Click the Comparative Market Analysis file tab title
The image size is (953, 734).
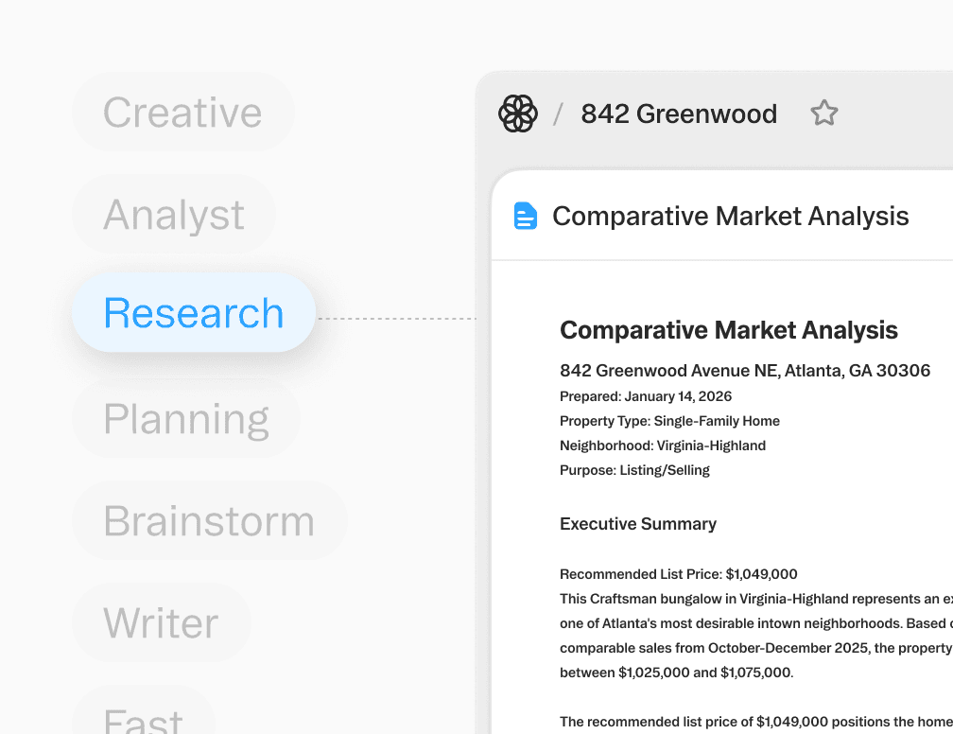pos(731,216)
